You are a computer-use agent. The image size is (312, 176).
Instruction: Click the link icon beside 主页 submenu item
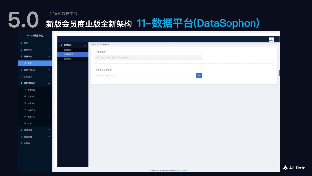coord(25,63)
